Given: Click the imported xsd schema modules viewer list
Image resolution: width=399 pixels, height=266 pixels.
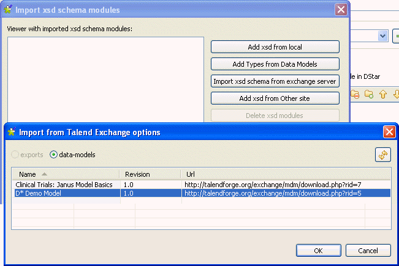Looking at the screenshot, I should click(105, 79).
